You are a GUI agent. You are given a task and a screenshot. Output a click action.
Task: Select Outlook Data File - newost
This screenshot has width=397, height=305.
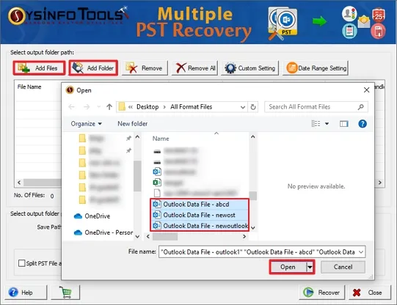[x=200, y=215]
